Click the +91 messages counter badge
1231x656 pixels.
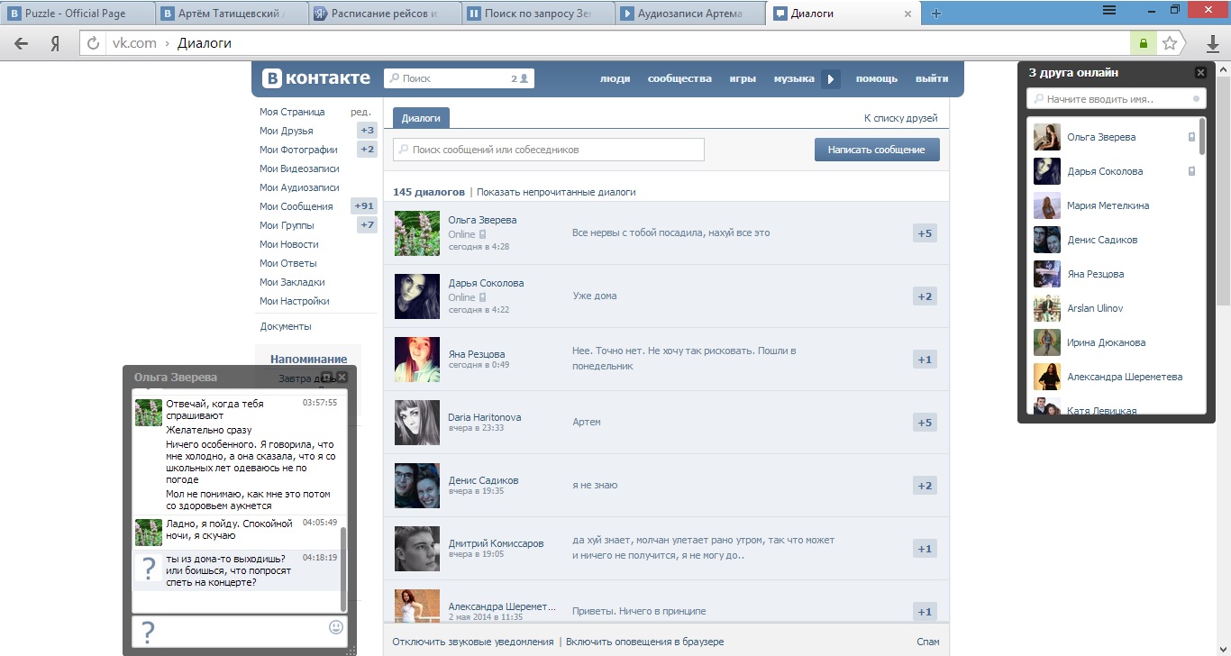[364, 206]
